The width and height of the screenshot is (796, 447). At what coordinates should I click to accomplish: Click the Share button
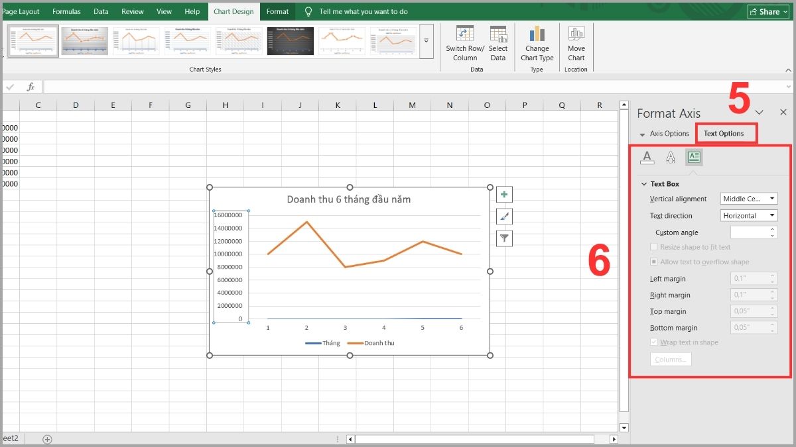769,11
